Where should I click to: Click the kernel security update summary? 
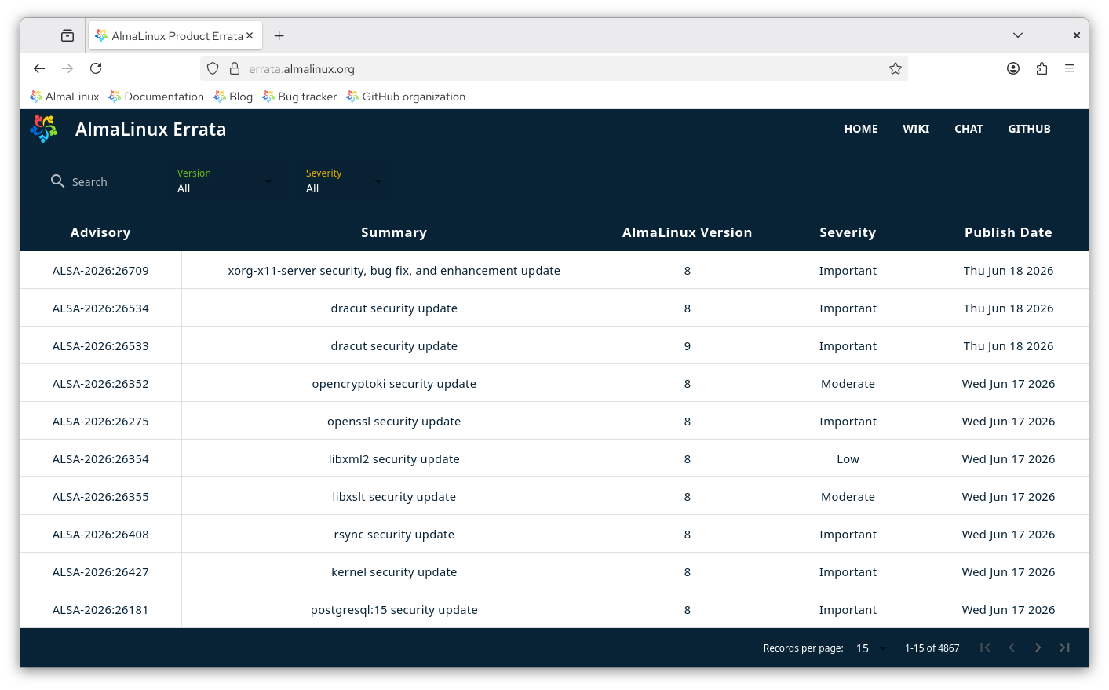(394, 572)
